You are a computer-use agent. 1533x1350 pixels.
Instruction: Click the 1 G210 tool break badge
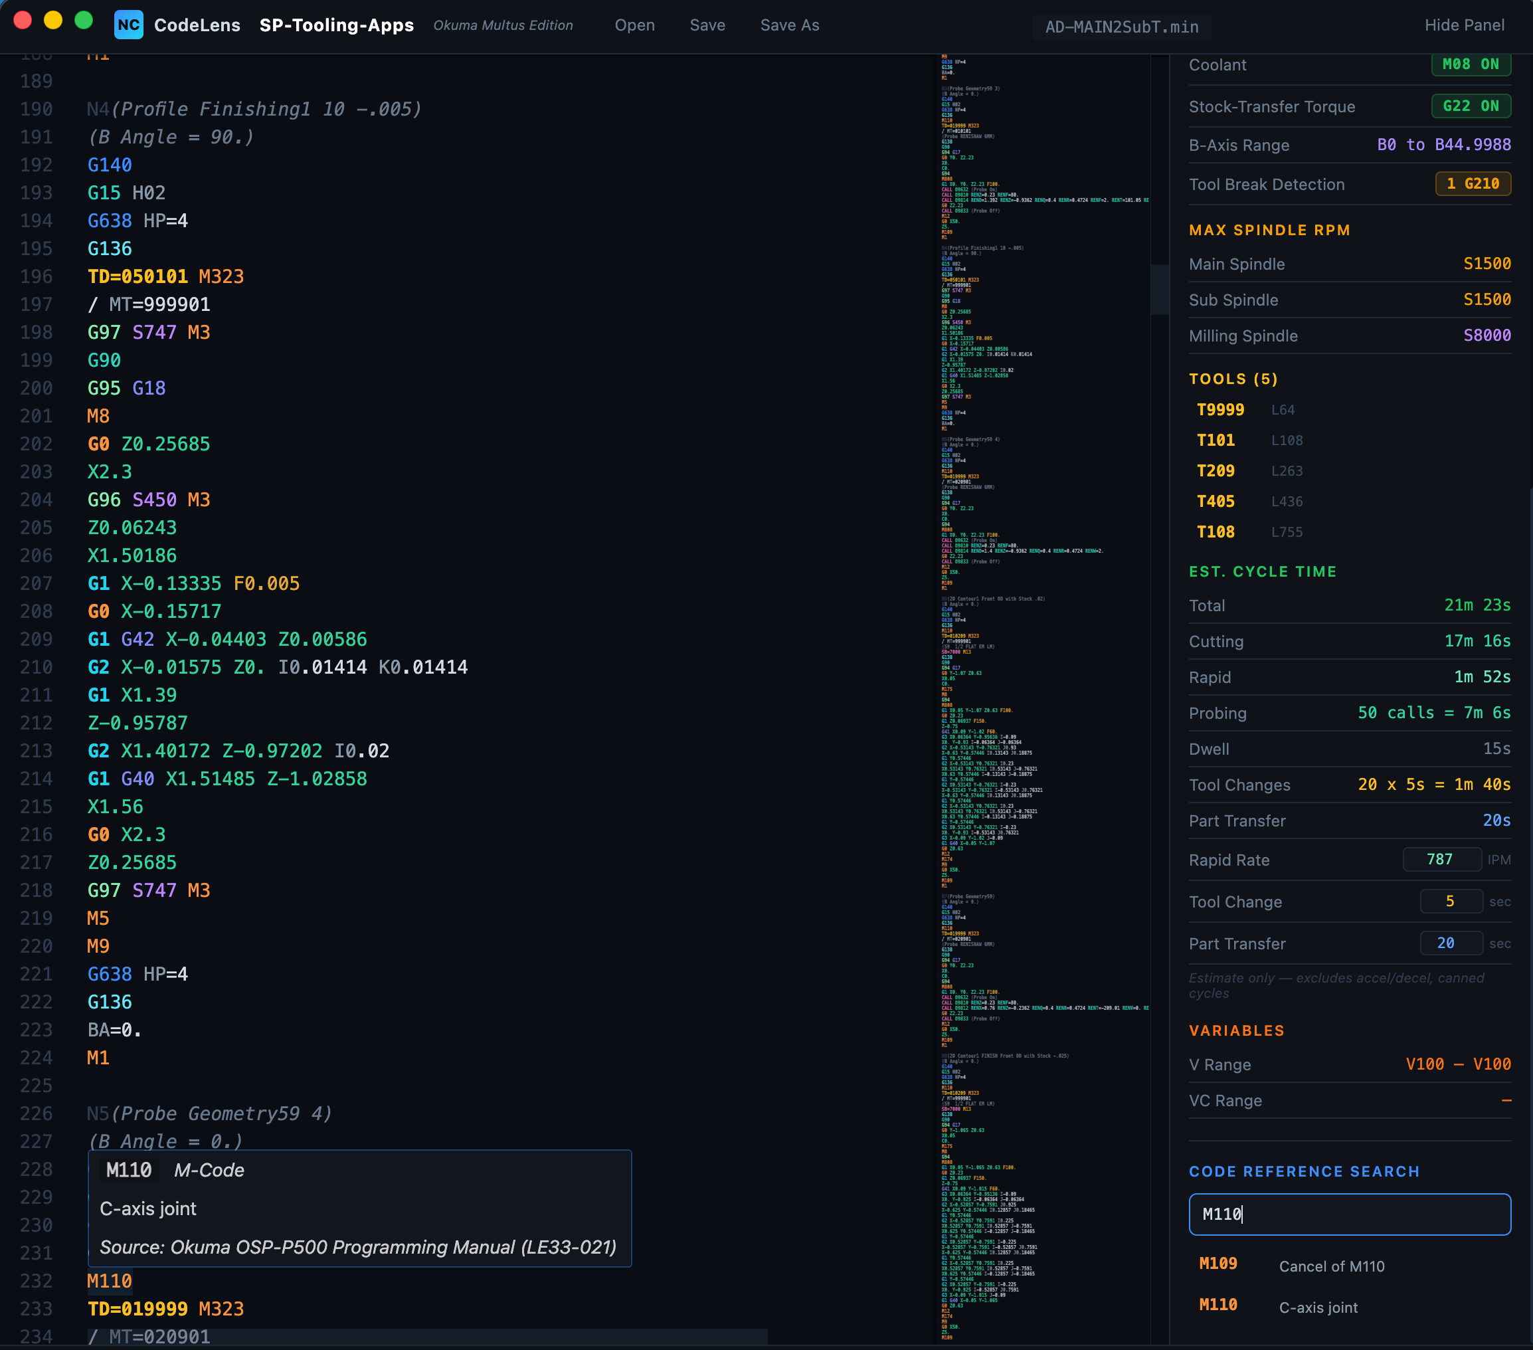(1473, 184)
